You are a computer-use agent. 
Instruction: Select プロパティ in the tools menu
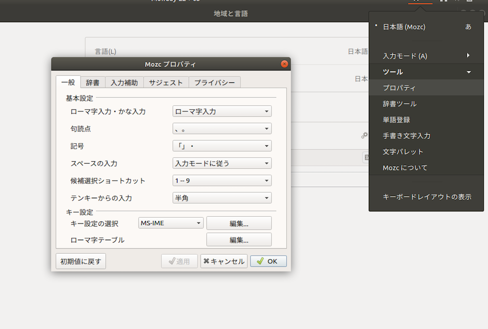(426, 88)
